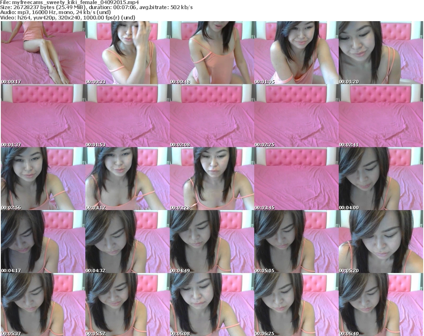Viewport: 424px width, 336px height.
Task: Click the frame marked 00:04:49
Action: click(212, 242)
